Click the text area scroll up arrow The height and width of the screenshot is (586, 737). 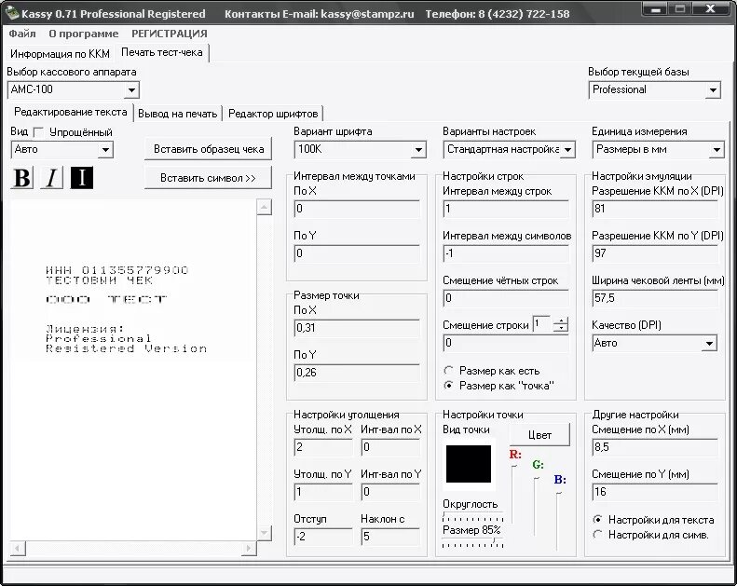pyautogui.click(x=265, y=207)
